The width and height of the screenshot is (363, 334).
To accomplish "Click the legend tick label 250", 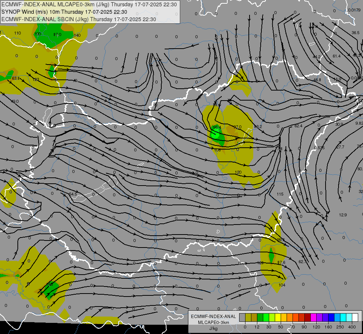I will click(x=340, y=327).
